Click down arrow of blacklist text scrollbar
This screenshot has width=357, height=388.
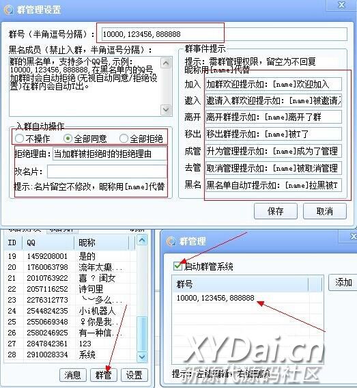point(166,109)
